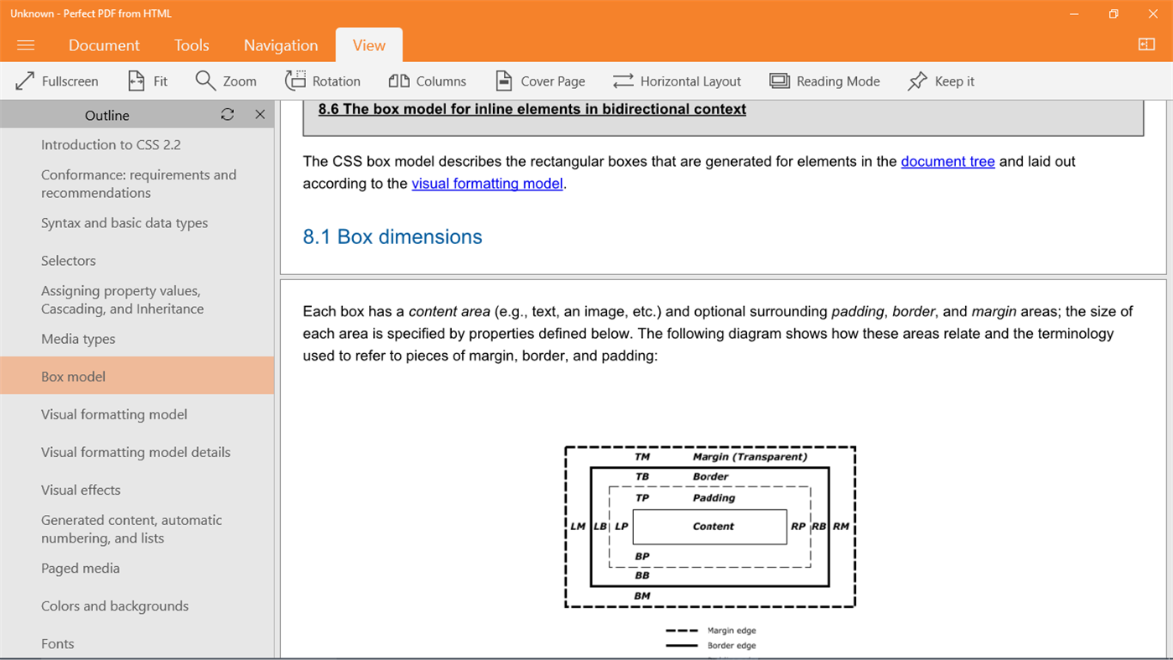This screenshot has width=1173, height=660.
Task: Switch to Horizontal Layout
Action: coord(622,81)
